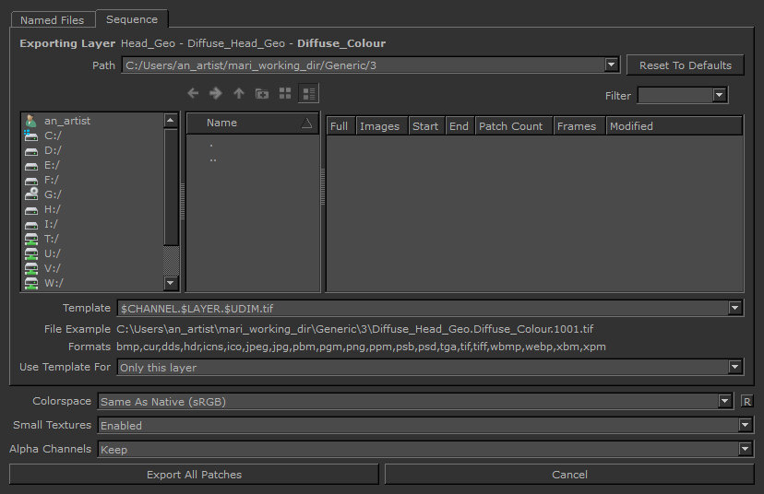
Task: Open the Filter dropdown
Action: point(719,96)
